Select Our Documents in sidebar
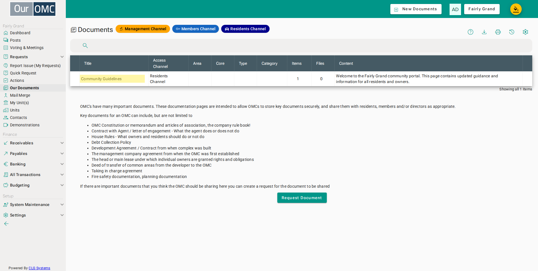This screenshot has width=538, height=271. pos(33,88)
